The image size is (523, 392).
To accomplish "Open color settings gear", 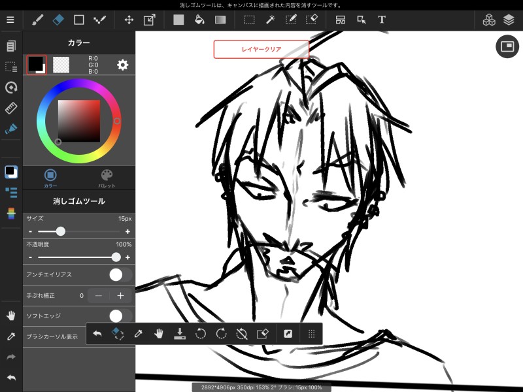I will click(x=122, y=65).
